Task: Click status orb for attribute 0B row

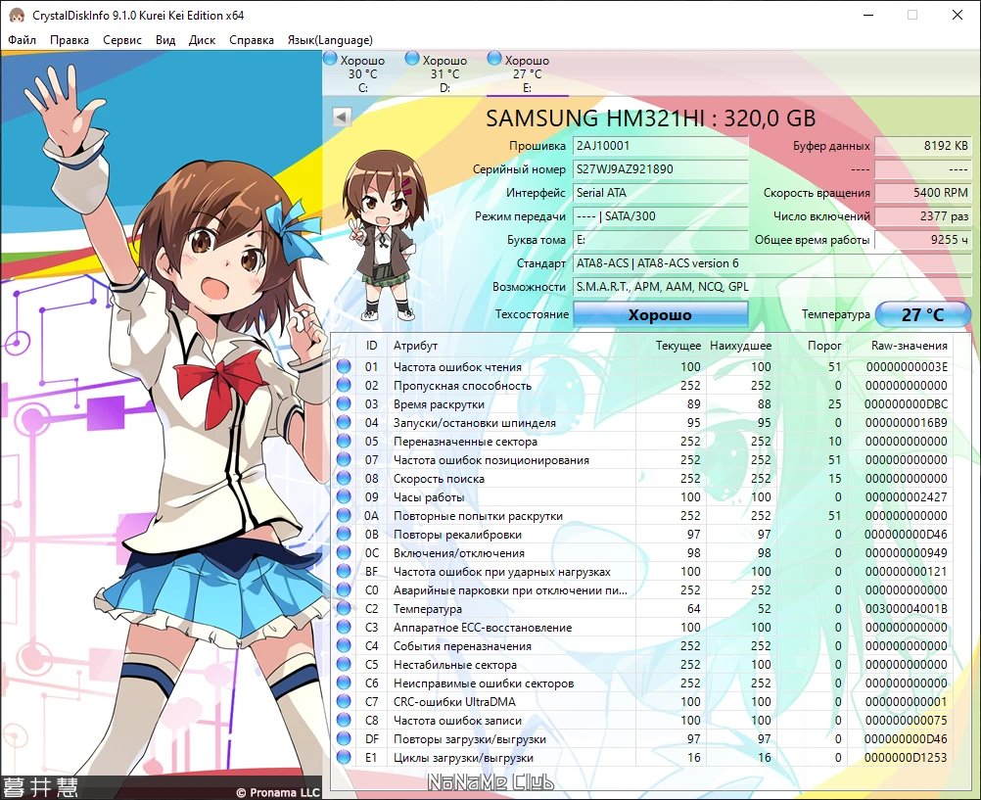Action: click(x=344, y=534)
